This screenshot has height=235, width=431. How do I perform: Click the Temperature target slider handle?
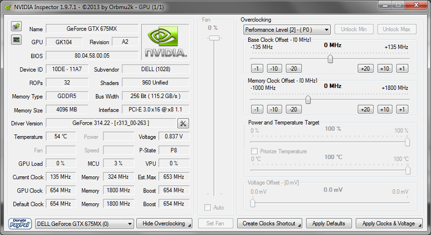[408, 170]
